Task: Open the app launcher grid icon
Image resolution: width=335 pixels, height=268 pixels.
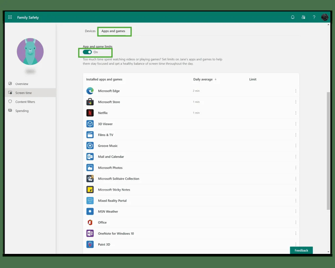Action: pos(10,17)
